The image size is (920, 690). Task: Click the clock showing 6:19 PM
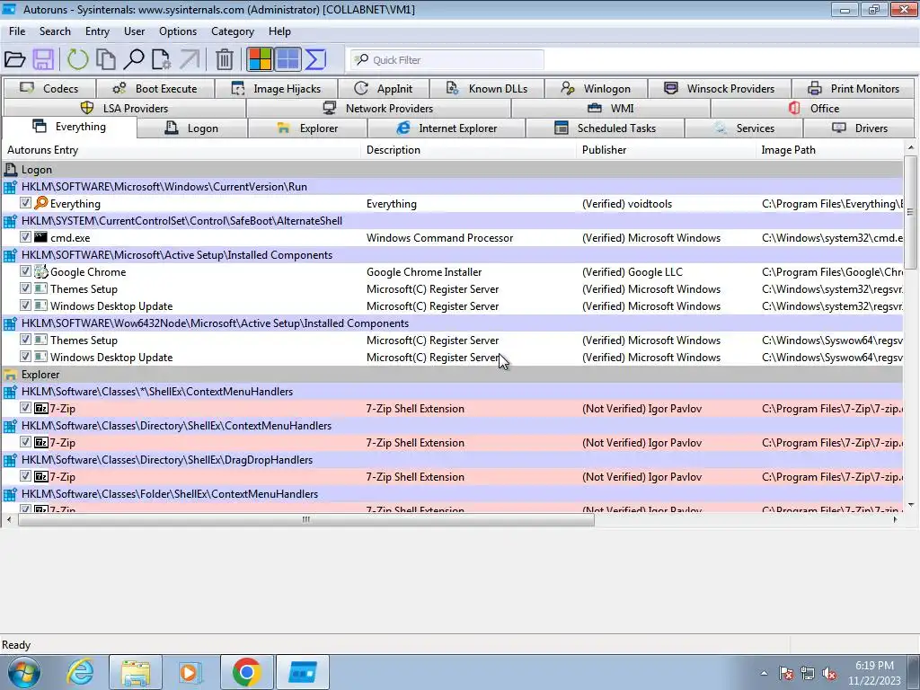coord(874,666)
